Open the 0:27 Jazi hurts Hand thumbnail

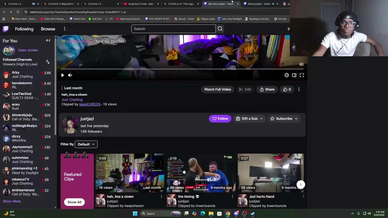[271, 173]
